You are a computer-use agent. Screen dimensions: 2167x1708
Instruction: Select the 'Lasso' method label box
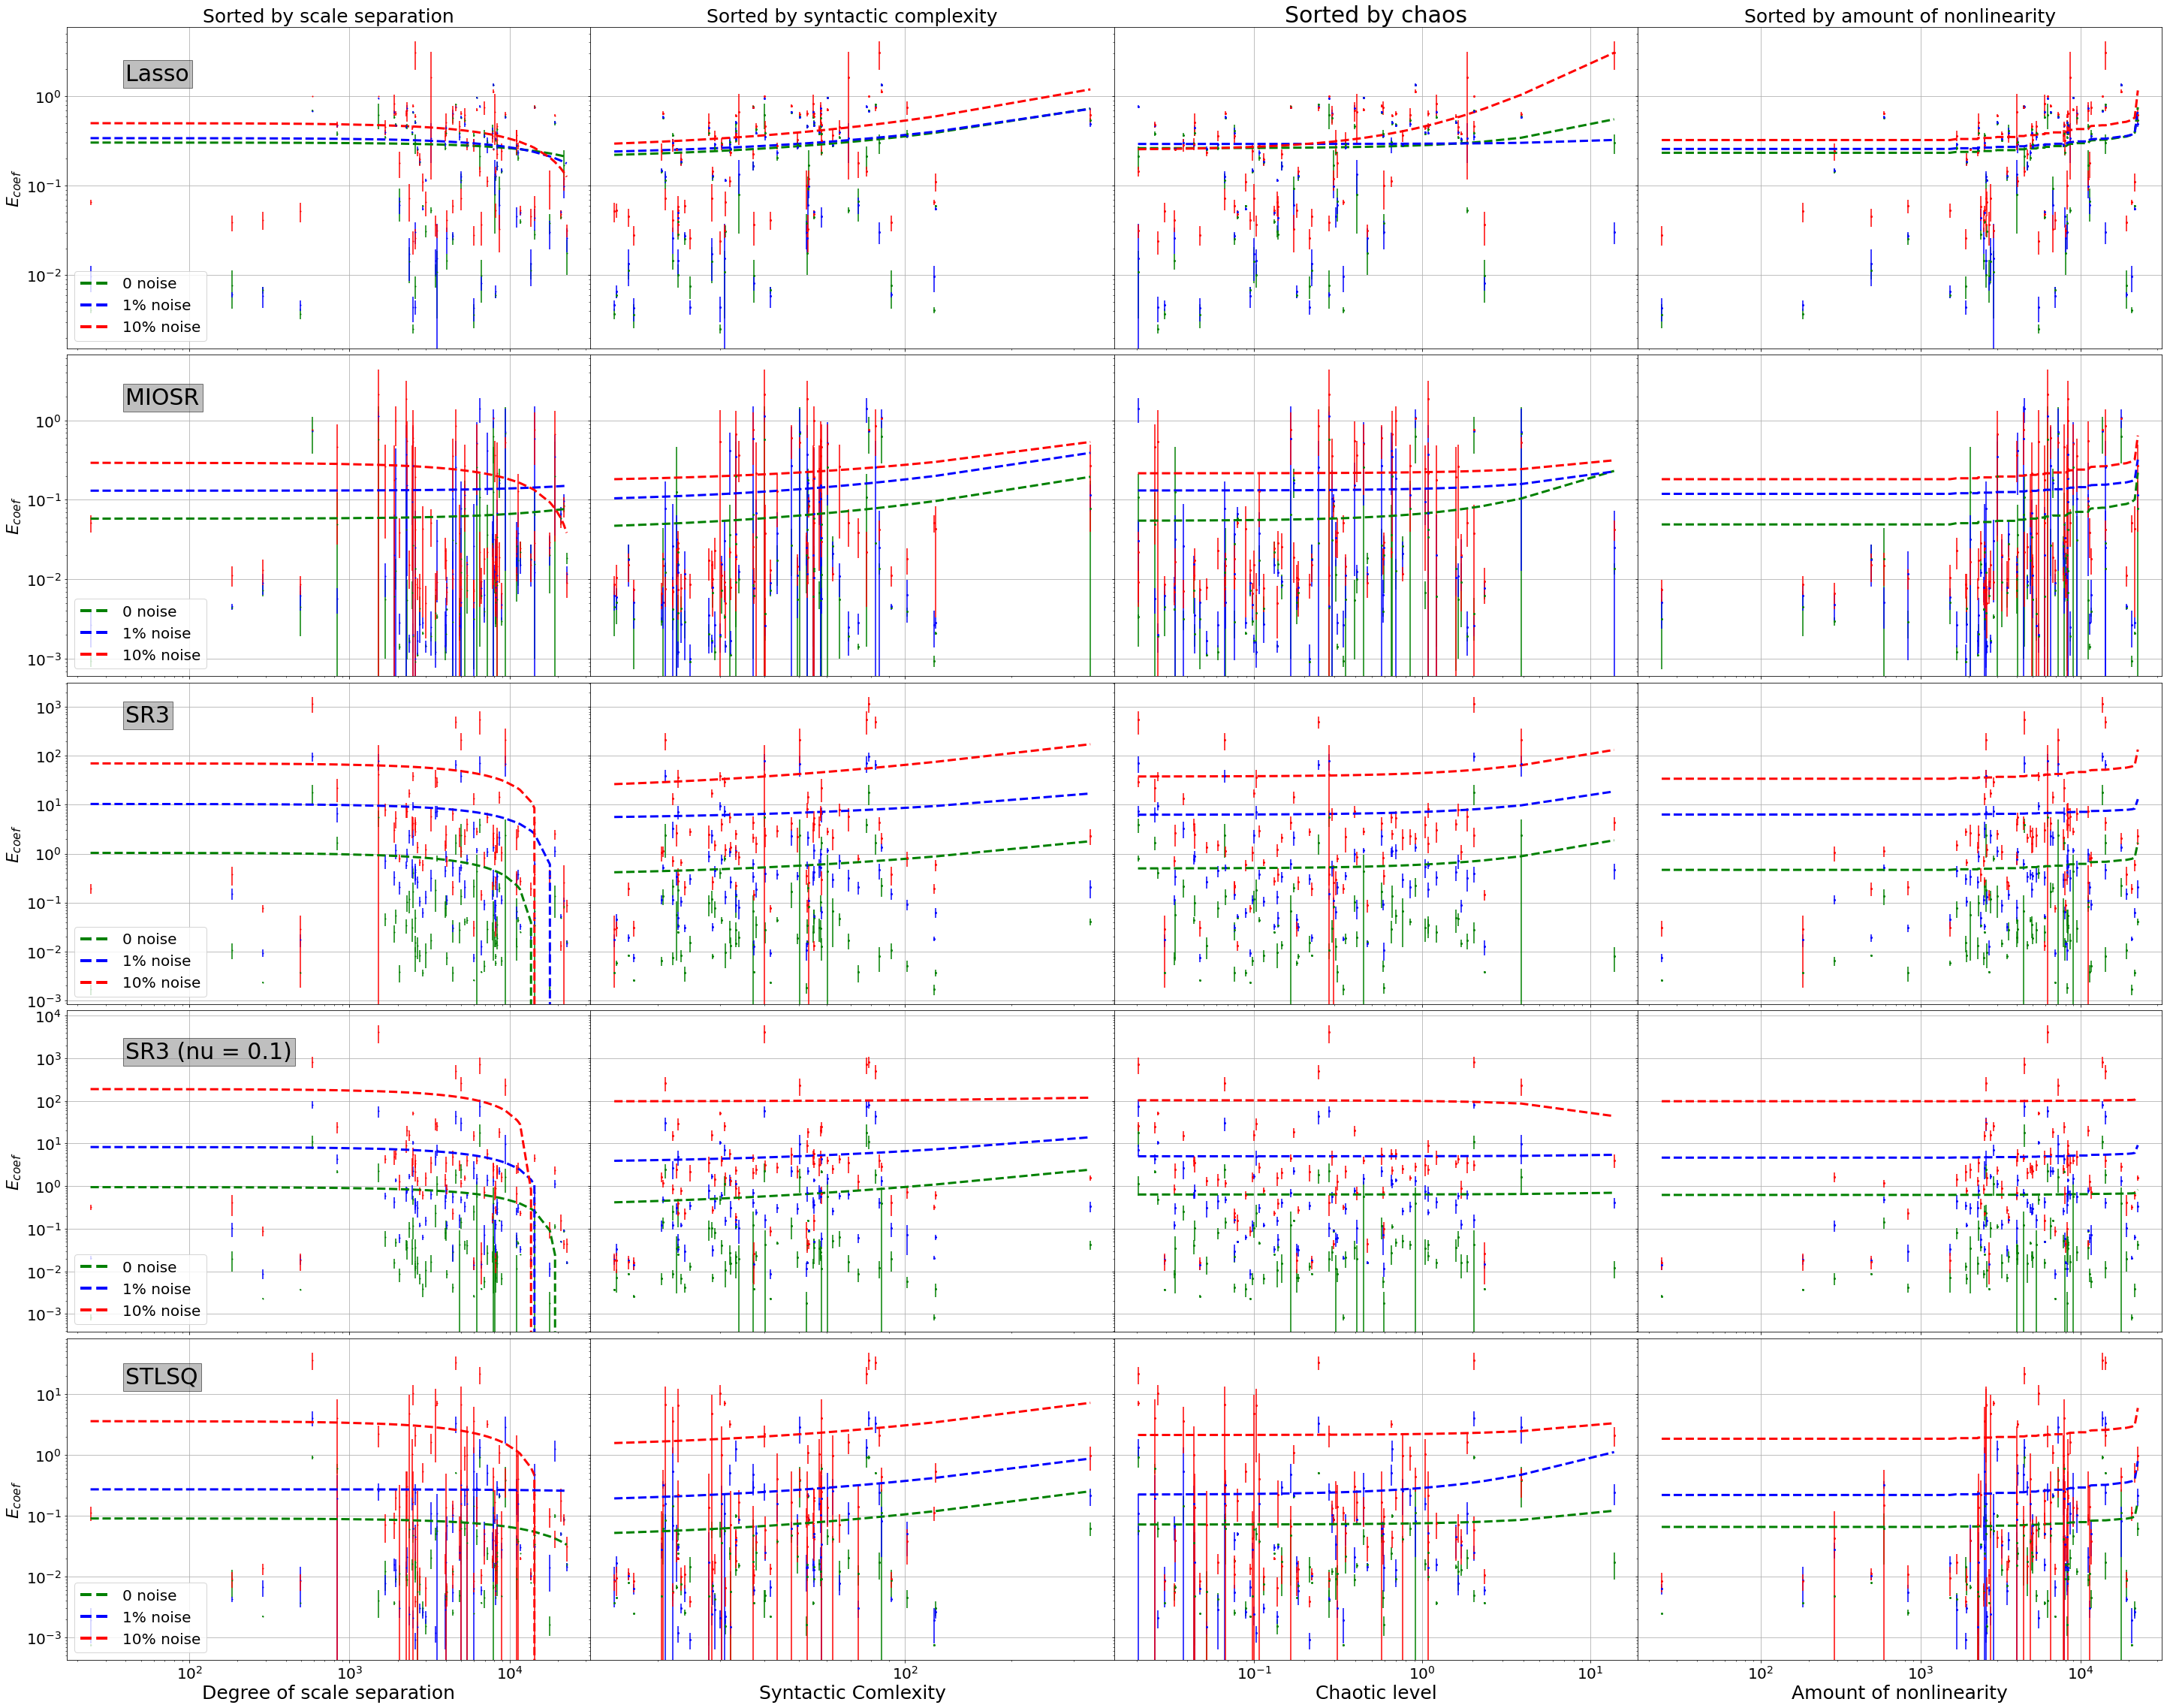click(x=157, y=73)
